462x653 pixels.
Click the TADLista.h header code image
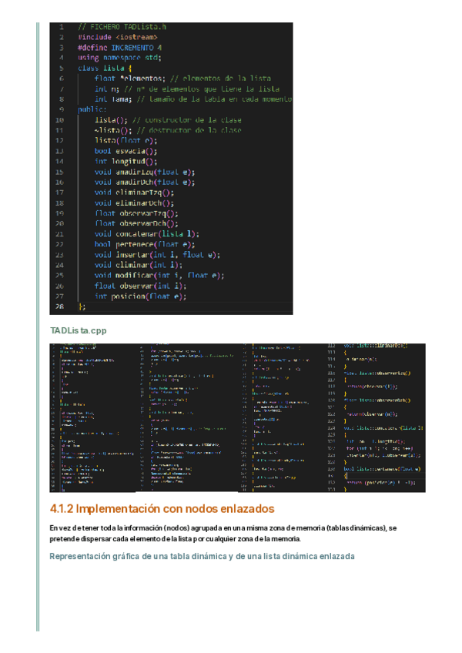(x=171, y=168)
